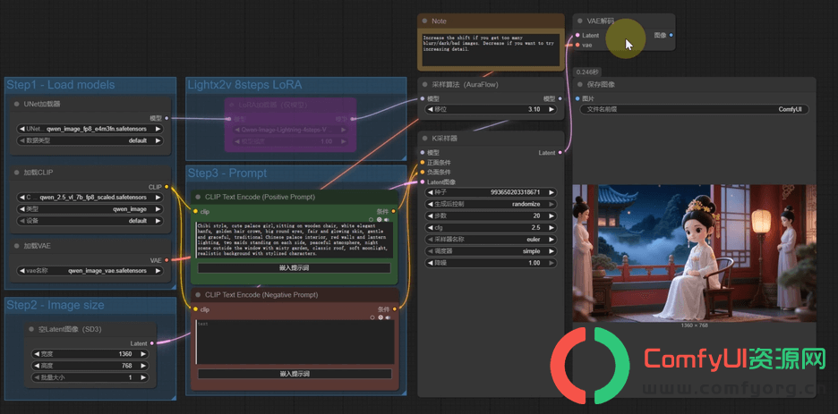This screenshot has height=414, width=838.
Task: Click the speaker icon above the negative prompt text
Action: coord(387,317)
